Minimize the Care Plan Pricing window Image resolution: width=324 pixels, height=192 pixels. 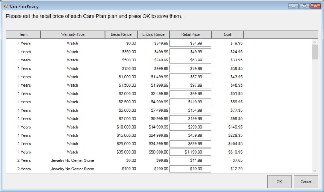click(x=293, y=6)
